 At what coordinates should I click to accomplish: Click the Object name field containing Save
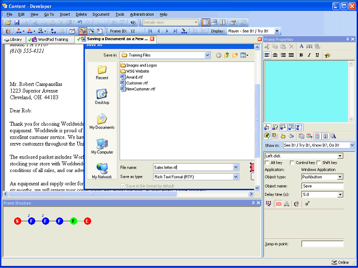(x=322, y=186)
